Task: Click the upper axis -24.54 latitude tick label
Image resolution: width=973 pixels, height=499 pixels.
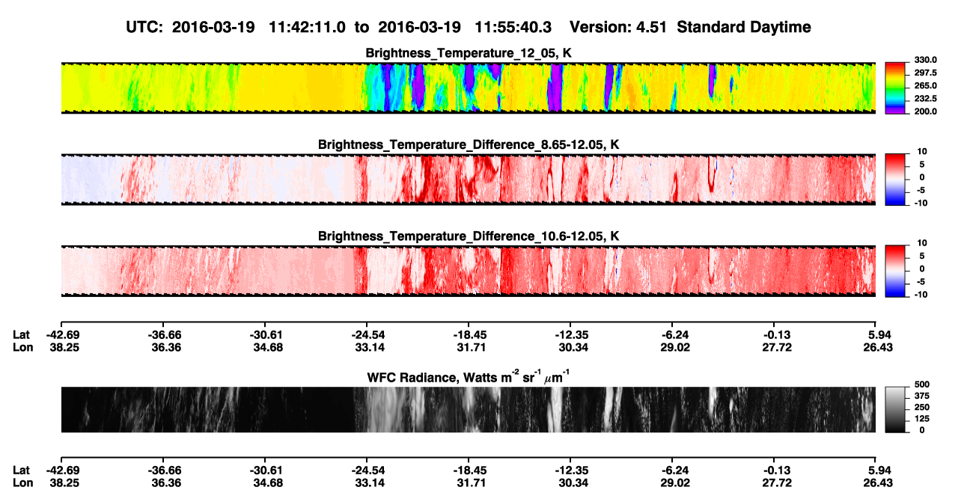Action: coord(366,335)
